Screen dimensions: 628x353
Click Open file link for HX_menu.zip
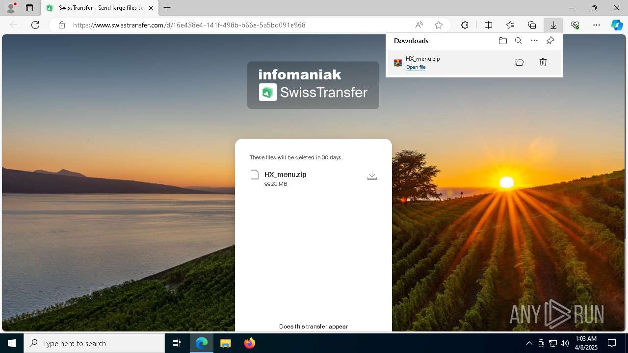[x=416, y=67]
